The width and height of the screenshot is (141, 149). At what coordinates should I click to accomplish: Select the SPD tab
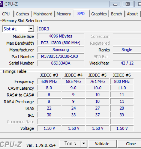81,14
